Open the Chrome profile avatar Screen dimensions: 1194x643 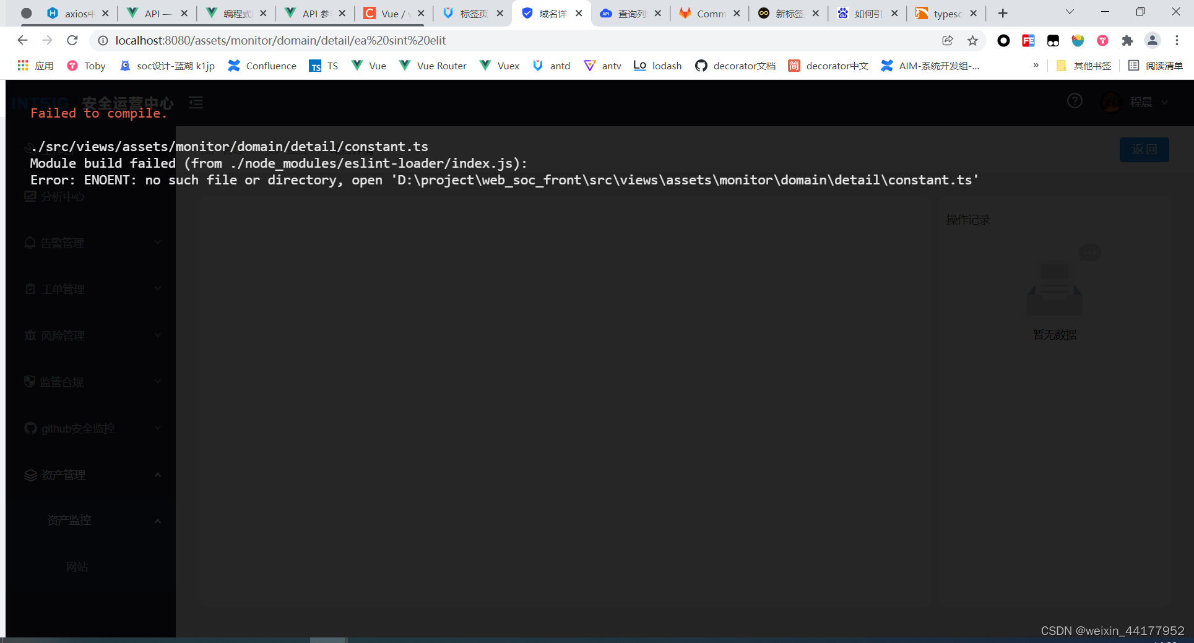pos(1152,40)
